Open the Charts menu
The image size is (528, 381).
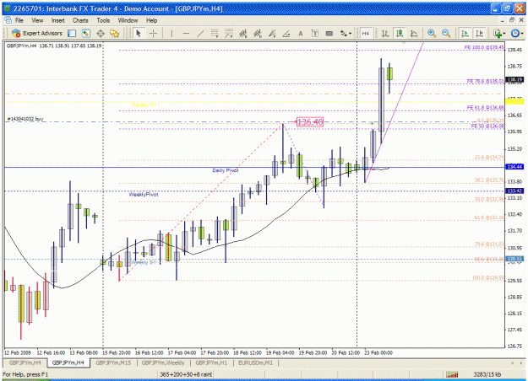(x=80, y=20)
